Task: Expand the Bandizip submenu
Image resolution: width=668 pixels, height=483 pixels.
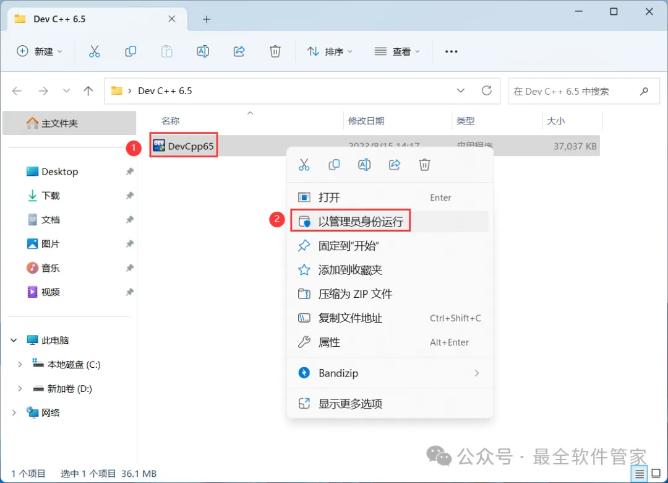Action: click(477, 373)
